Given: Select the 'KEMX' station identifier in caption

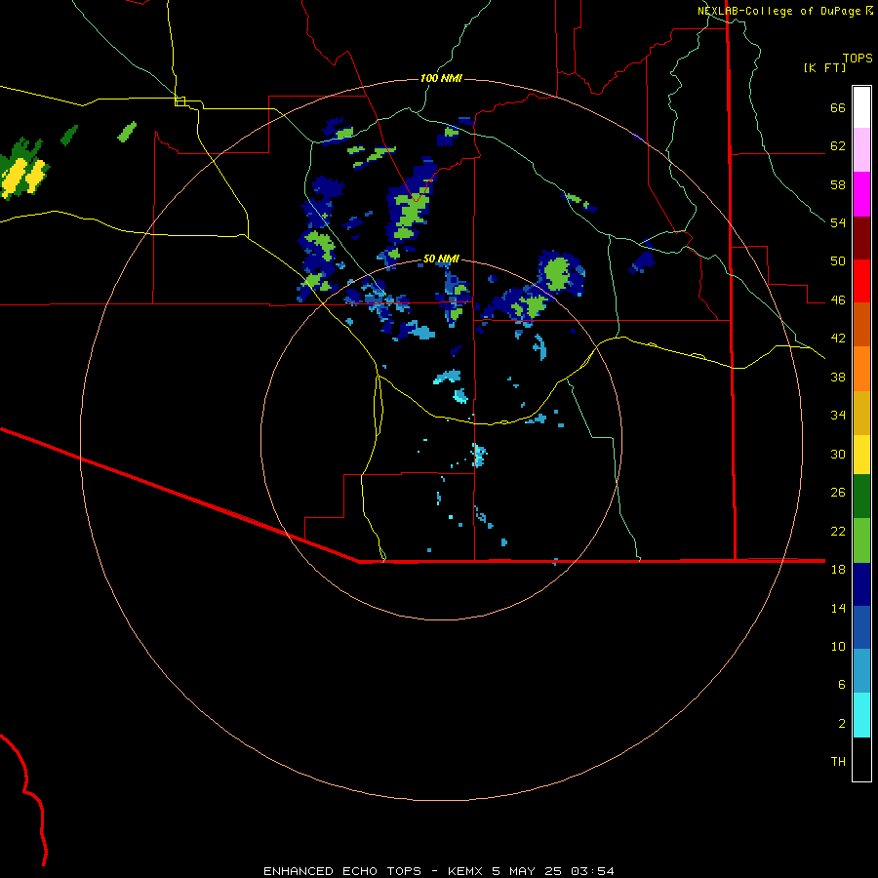Looking at the screenshot, I should point(465,871).
